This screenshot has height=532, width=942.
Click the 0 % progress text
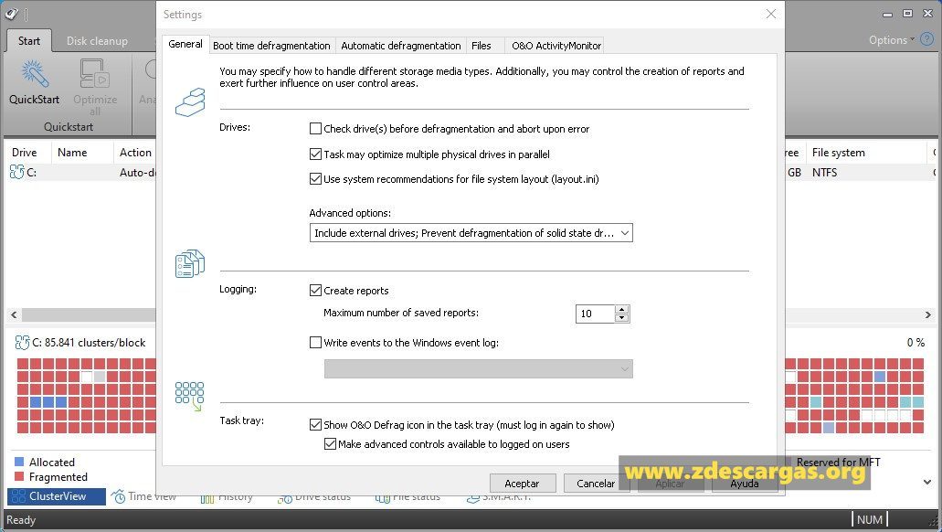(916, 343)
